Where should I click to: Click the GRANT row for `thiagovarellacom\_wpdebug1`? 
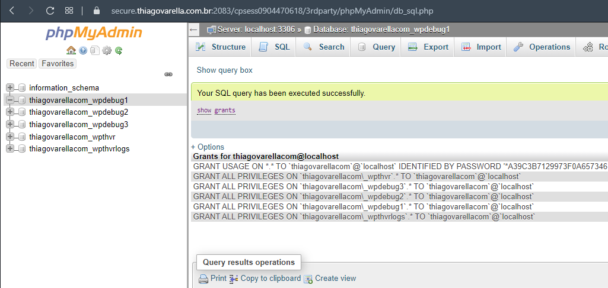(399, 207)
